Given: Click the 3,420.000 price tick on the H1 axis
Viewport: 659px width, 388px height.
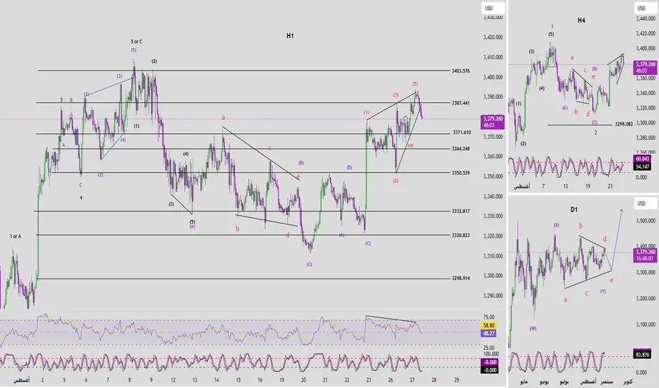Looking at the screenshot, I should click(x=493, y=37).
